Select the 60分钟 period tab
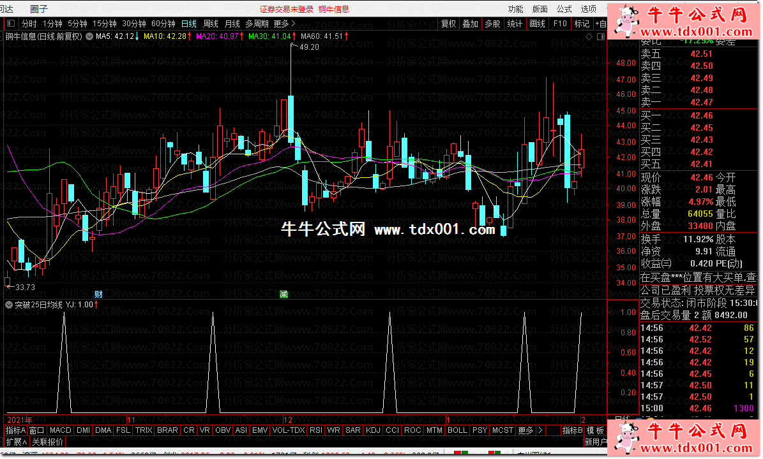 (x=163, y=24)
